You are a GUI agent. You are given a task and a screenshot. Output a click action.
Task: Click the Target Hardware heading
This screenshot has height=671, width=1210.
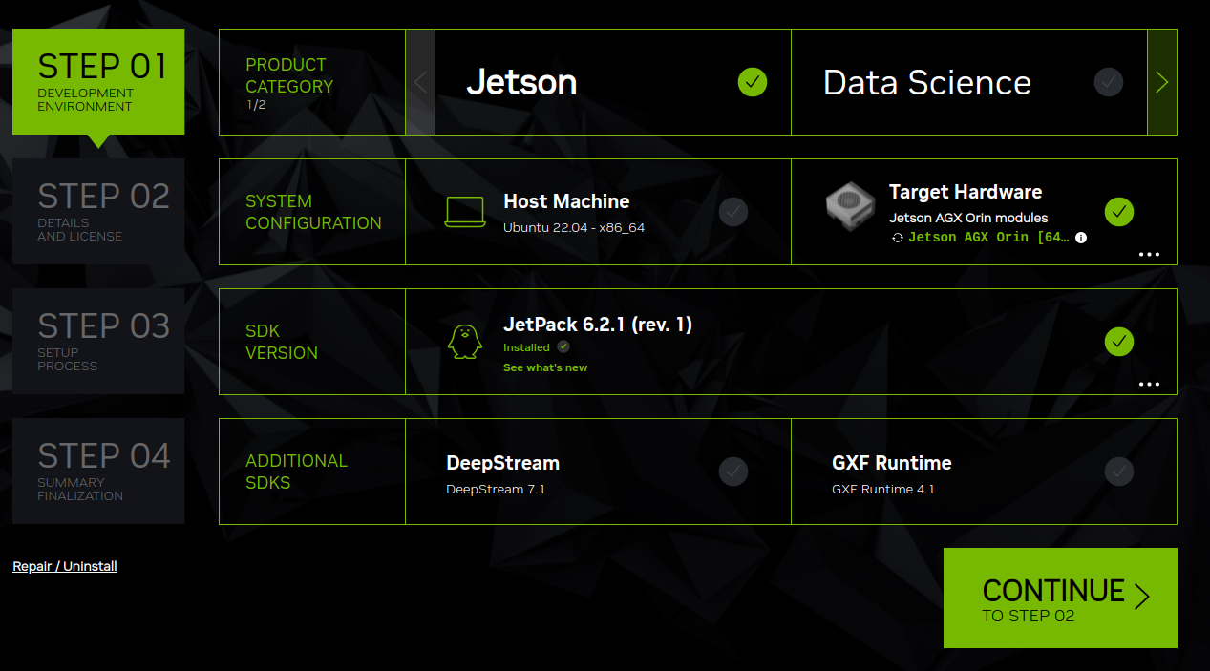[966, 192]
